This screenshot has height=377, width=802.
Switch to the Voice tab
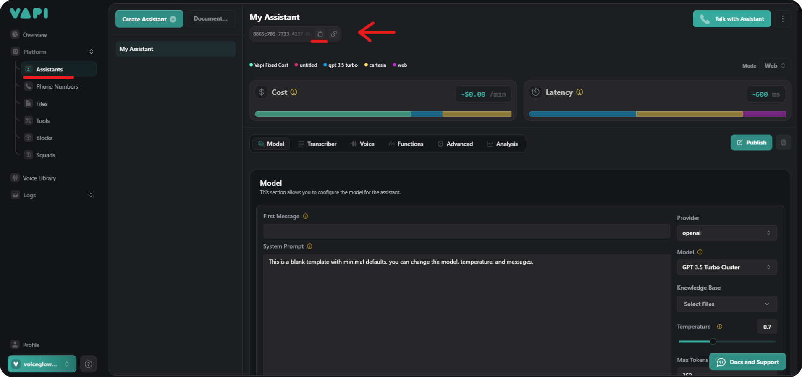[x=363, y=144]
